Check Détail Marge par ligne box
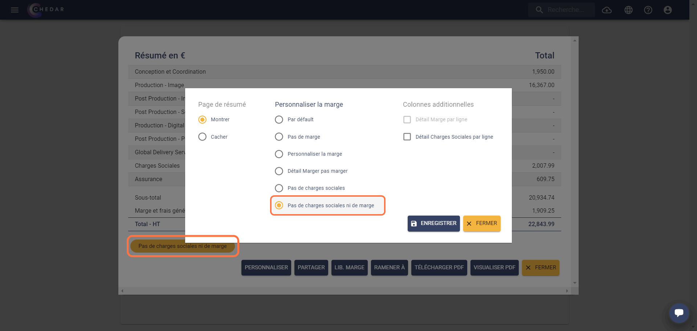Viewport: 697px width, 331px height. click(407, 119)
